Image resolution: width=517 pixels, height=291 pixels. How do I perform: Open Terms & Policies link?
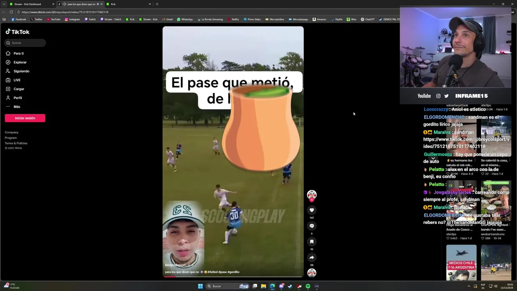16,143
